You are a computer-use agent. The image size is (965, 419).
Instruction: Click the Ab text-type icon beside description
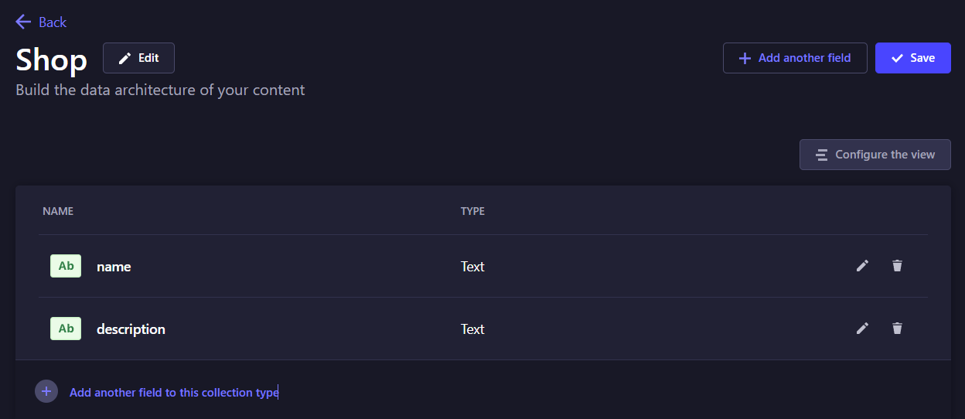(x=66, y=329)
